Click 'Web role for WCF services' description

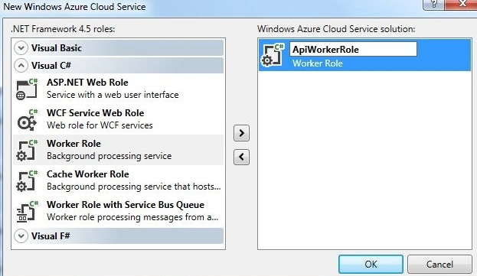(100, 125)
